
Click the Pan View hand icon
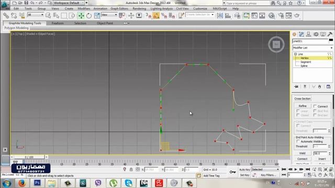320,175
